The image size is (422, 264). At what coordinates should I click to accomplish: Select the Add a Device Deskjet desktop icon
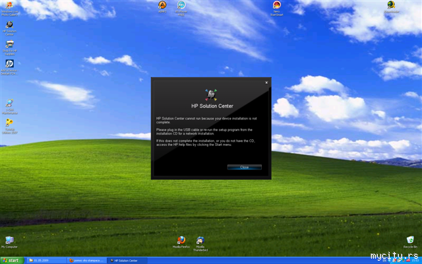pyautogui.click(x=9, y=67)
